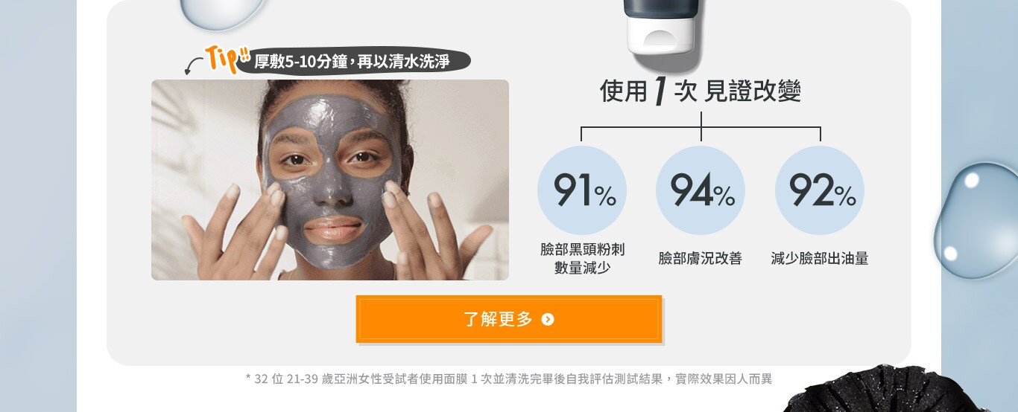Click the 減少臉部出油量 caption

click(820, 259)
